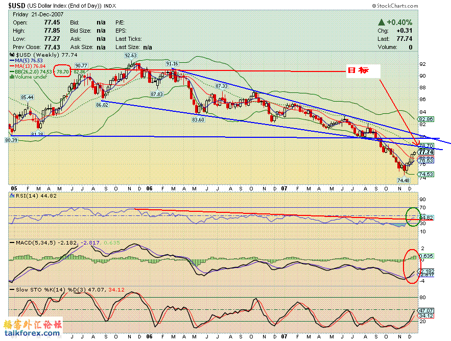Click the 87.33 price label on chart

point(222,86)
